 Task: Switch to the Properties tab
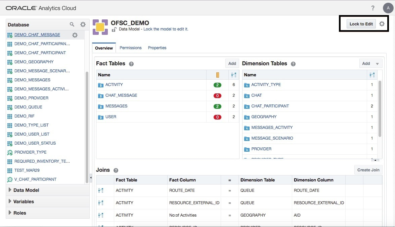pyautogui.click(x=157, y=48)
